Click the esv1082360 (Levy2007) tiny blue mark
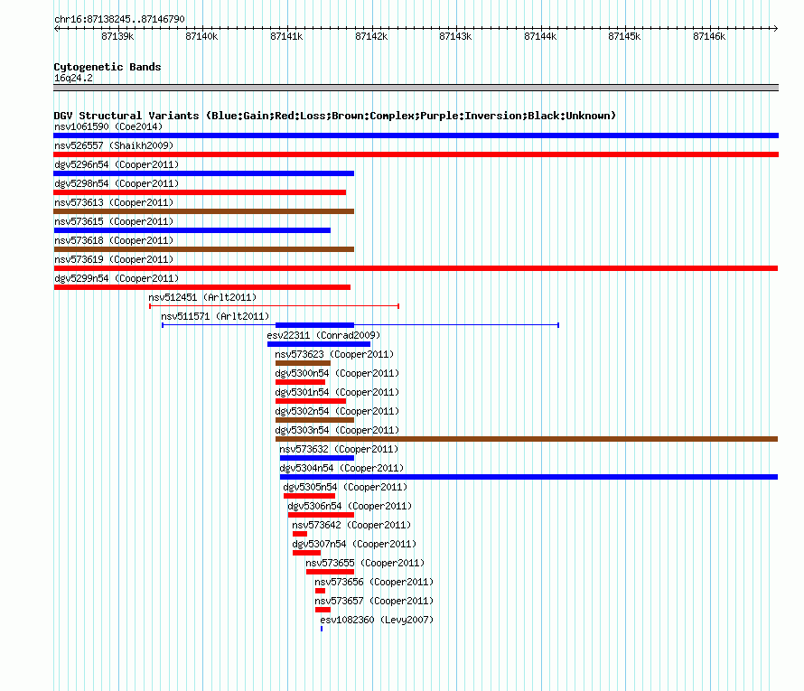804x691 pixels. pos(322,629)
